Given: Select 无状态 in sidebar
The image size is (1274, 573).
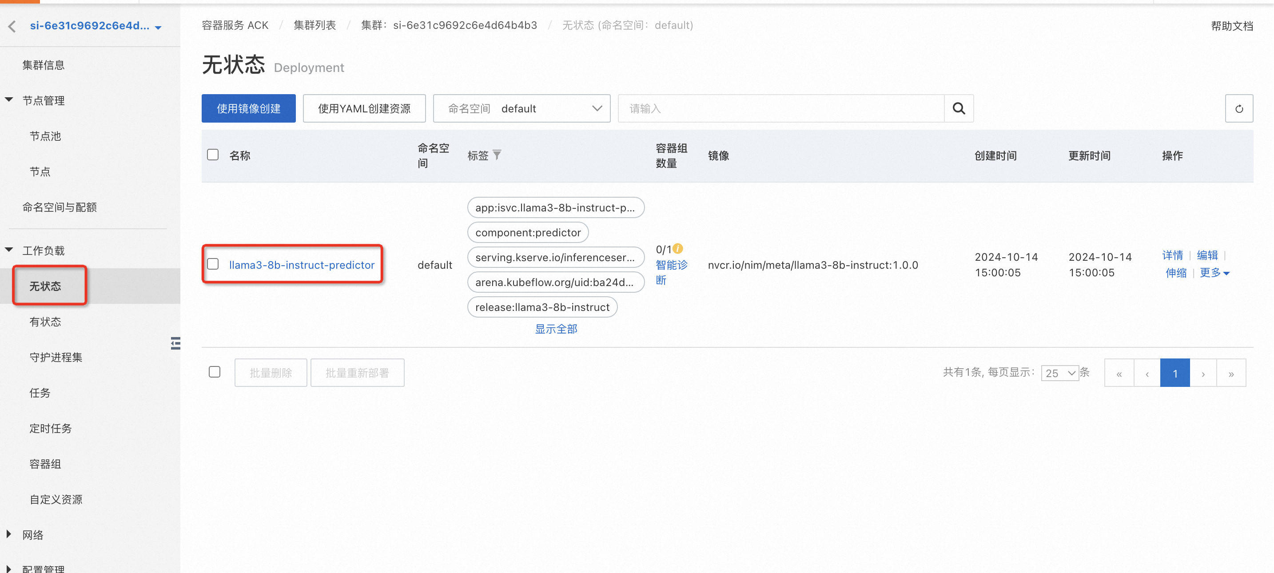Looking at the screenshot, I should coord(45,286).
